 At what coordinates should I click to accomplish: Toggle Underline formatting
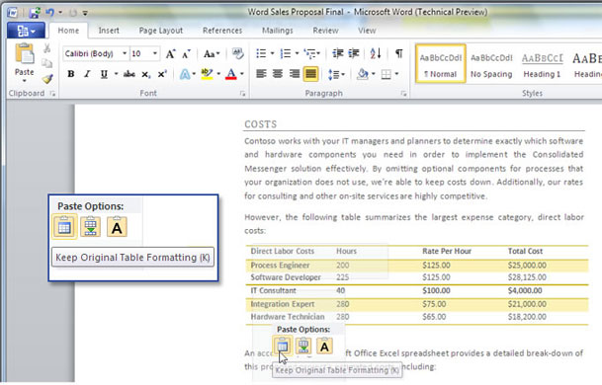pos(104,74)
